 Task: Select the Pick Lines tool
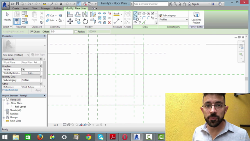pyautogui.click(x=144, y=22)
